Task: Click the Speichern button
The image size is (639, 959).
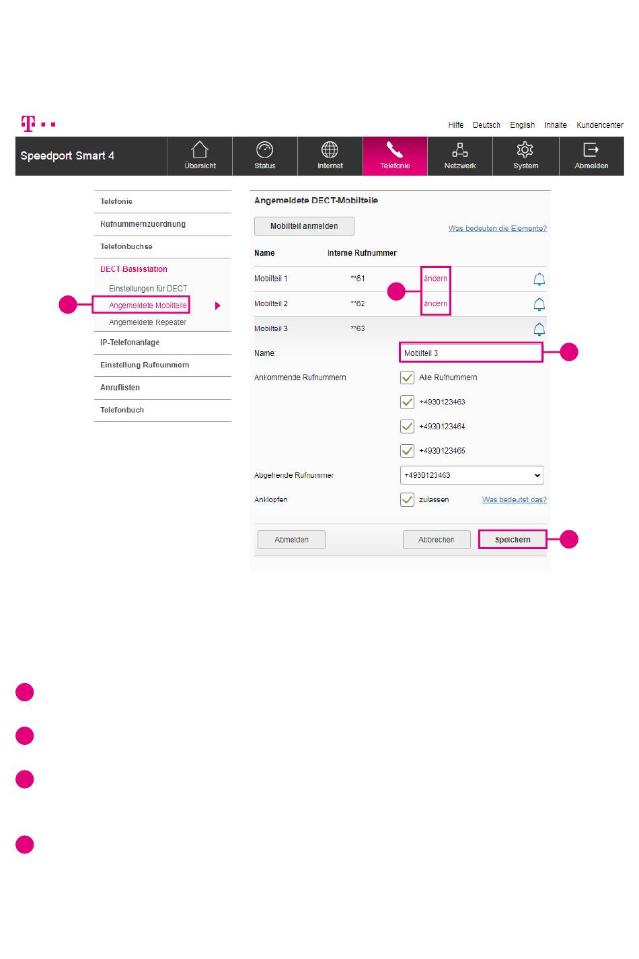Action: (x=513, y=540)
